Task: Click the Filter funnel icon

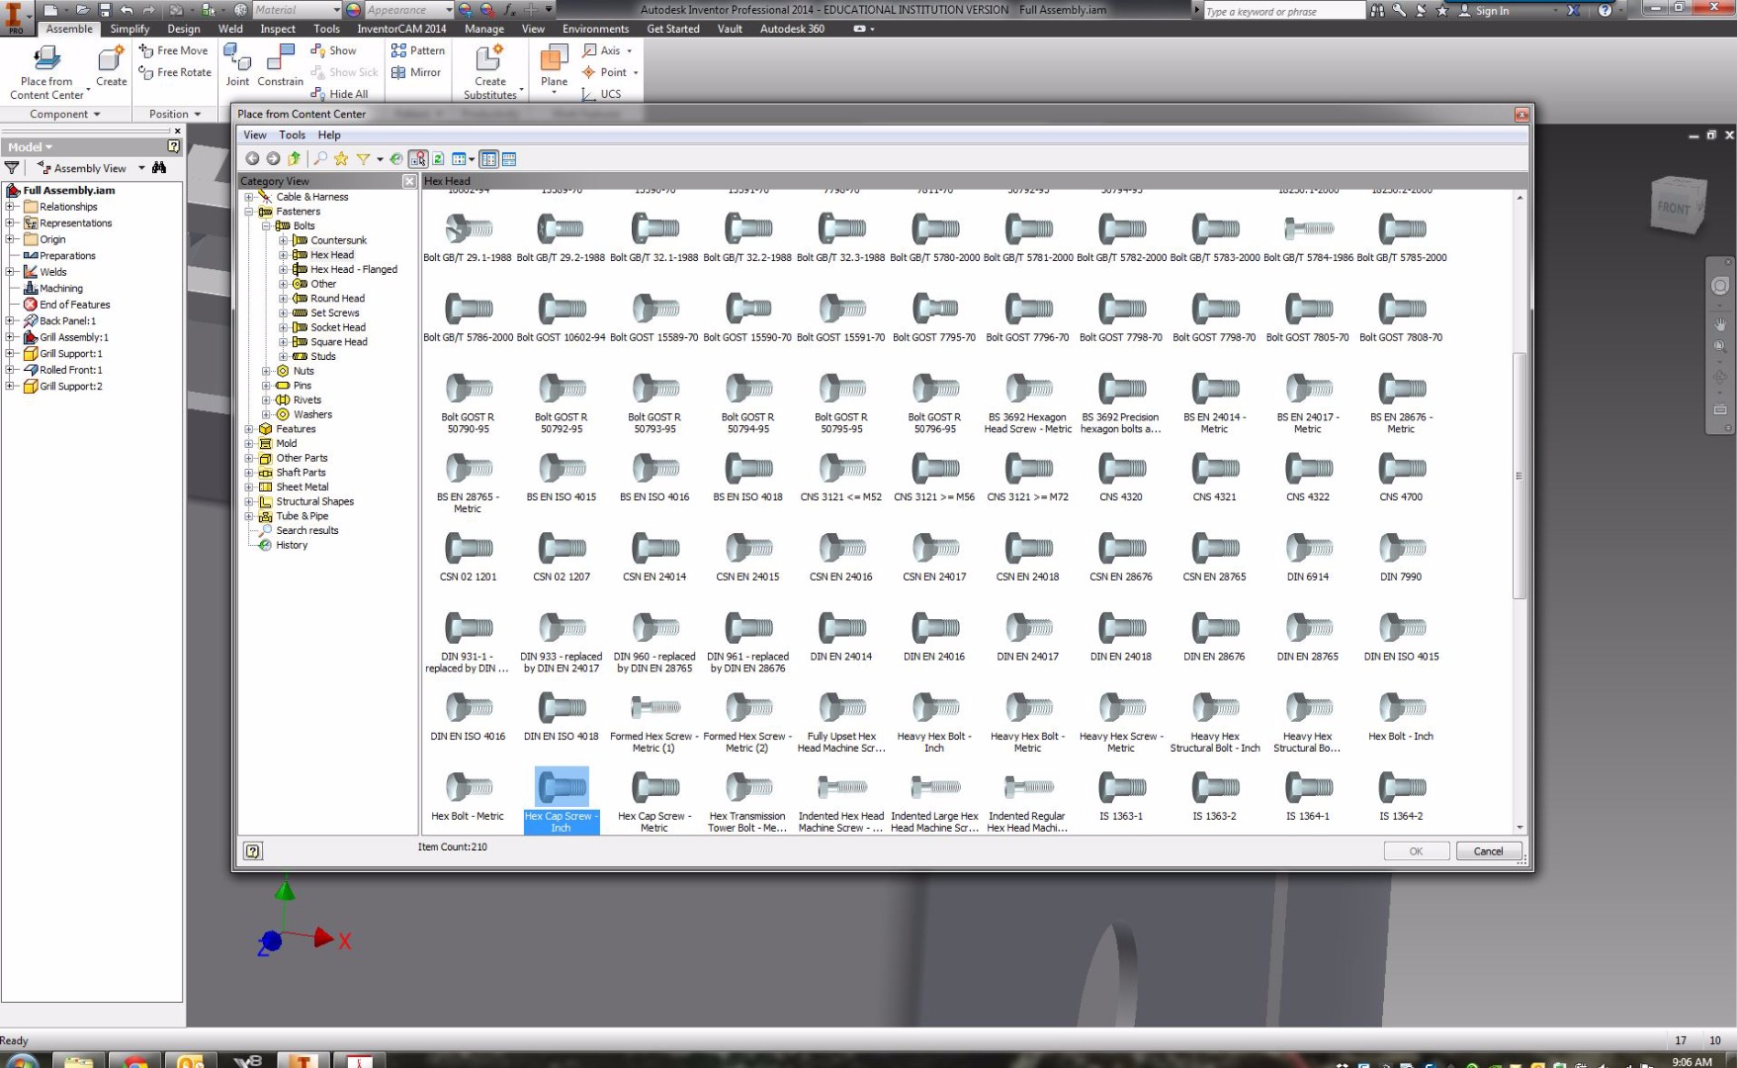Action: [363, 158]
